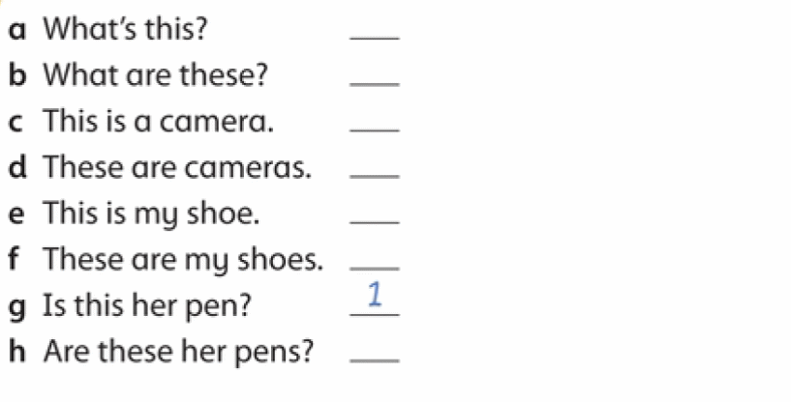
Task: Click the blue number 1 answer
Action: [x=375, y=294]
